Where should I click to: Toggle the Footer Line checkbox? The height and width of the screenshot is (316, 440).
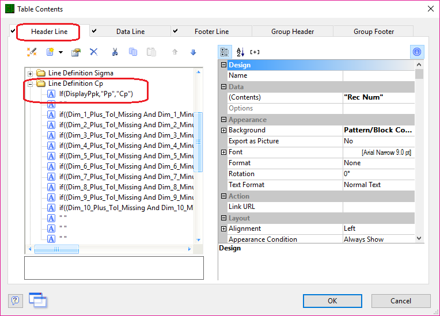pyautogui.click(x=175, y=31)
